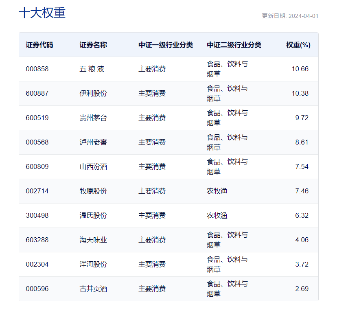Click the 证券代码 column header
Image resolution: width=337 pixels, height=313 pixels.
[39, 45]
